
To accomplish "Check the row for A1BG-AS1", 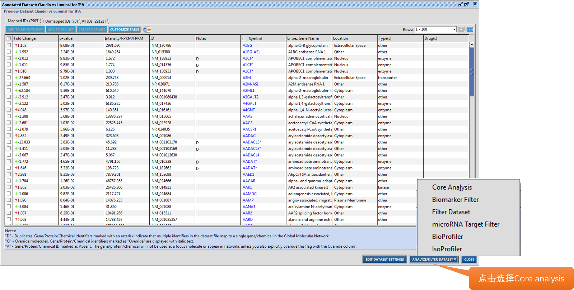I will (9, 52).
